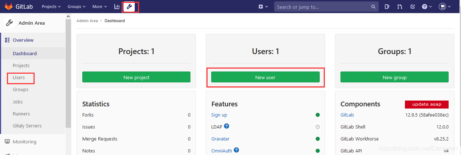Click the Projects: 1 heading
The image size is (461, 155).
coord(136,51)
